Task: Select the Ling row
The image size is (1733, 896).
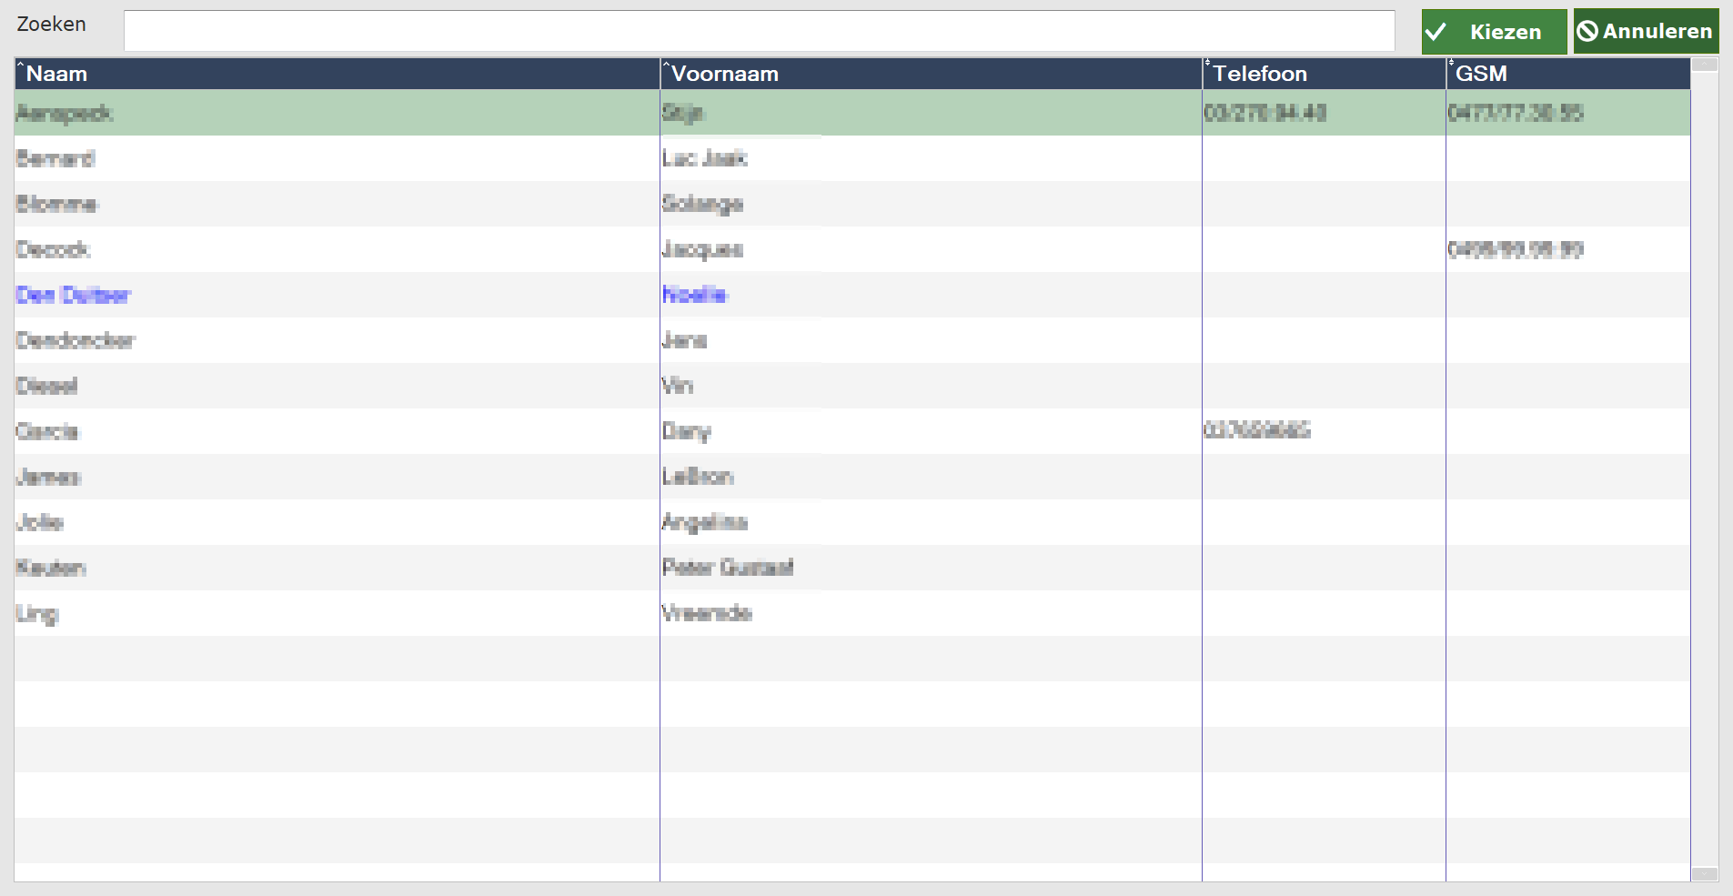Action: click(x=852, y=613)
